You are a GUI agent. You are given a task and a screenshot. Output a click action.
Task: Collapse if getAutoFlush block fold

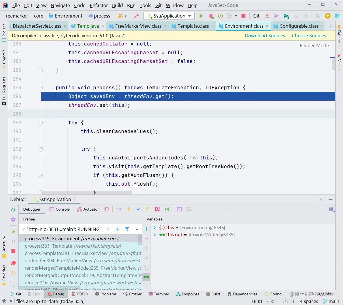coord(41,175)
